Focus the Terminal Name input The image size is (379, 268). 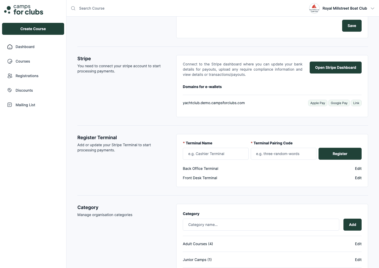[216, 154]
